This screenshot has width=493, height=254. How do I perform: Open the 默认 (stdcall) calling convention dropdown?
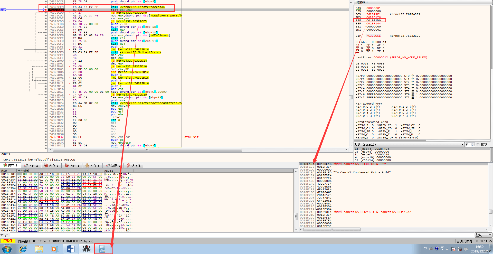(x=409, y=145)
